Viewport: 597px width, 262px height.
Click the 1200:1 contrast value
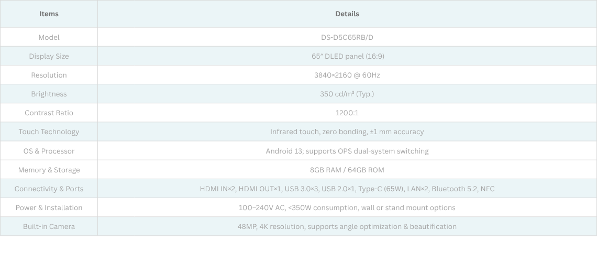347,113
